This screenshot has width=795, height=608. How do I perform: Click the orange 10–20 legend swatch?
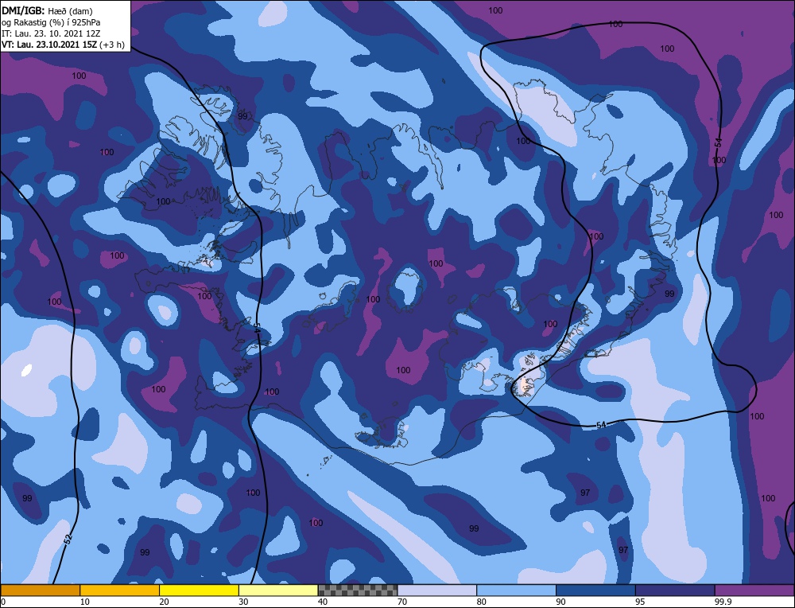(x=120, y=590)
